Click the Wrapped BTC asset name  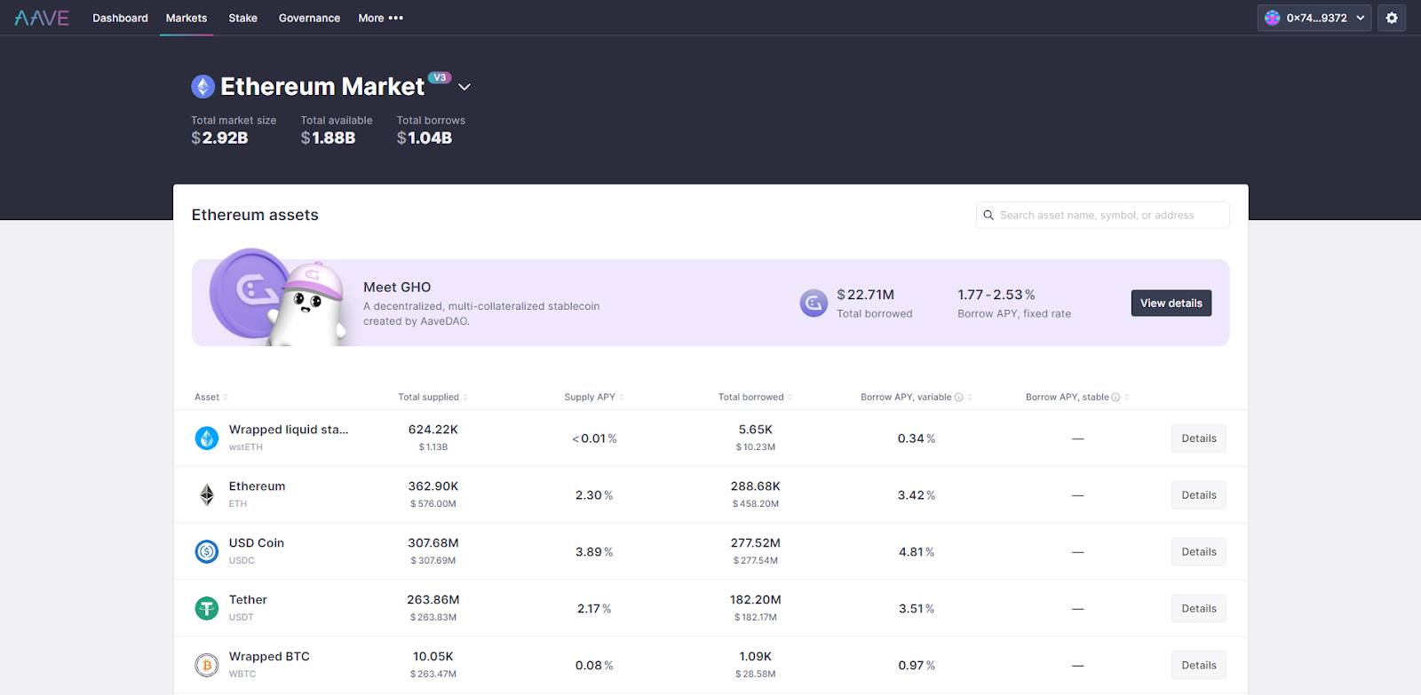tap(269, 656)
